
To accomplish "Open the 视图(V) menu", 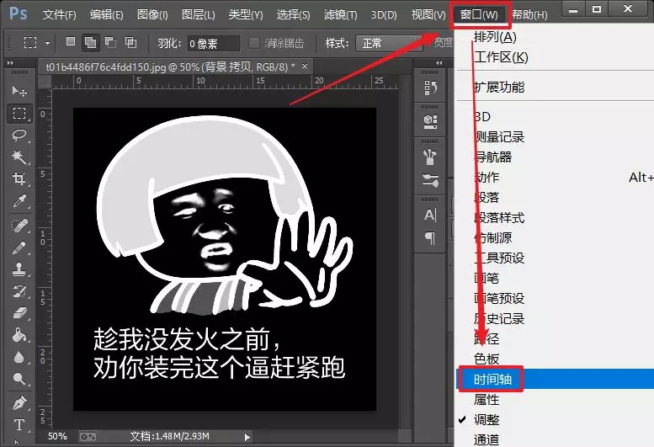I will tap(428, 15).
